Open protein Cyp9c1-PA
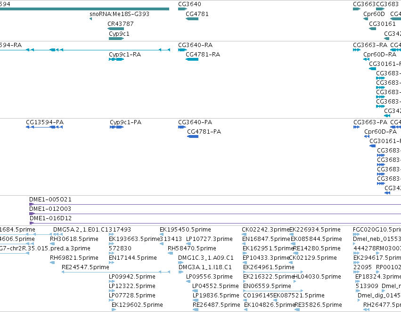This screenshot has width=401, height=312. (x=125, y=122)
